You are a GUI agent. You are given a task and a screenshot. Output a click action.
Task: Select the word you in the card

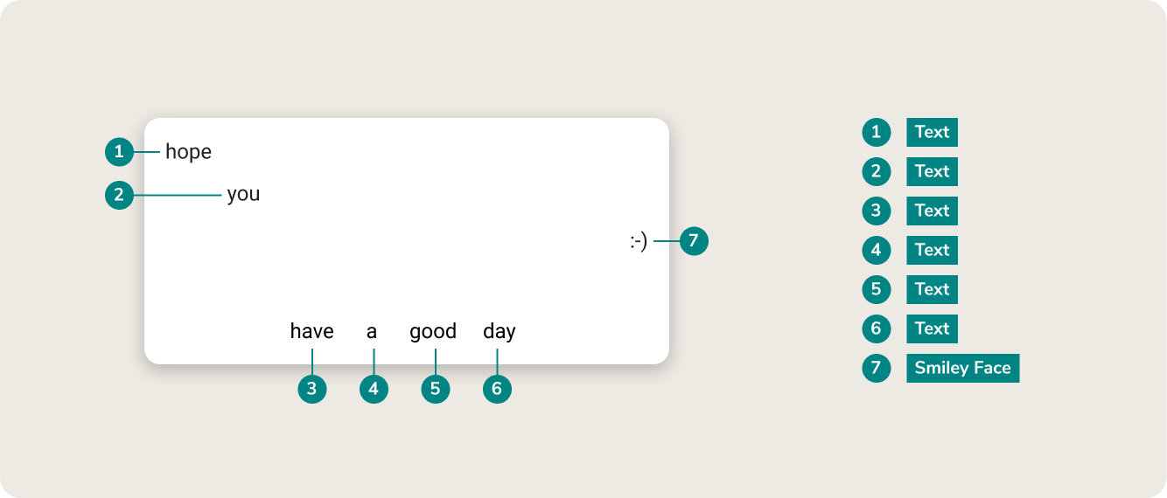[x=243, y=194]
